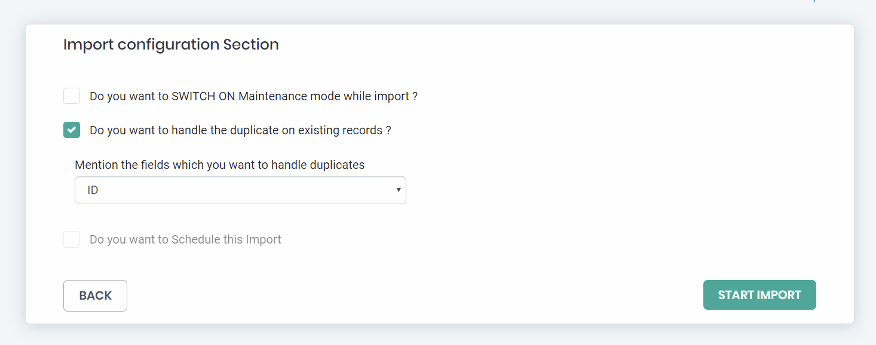Expand the combo box under 'Mention the fields'

pyautogui.click(x=240, y=190)
